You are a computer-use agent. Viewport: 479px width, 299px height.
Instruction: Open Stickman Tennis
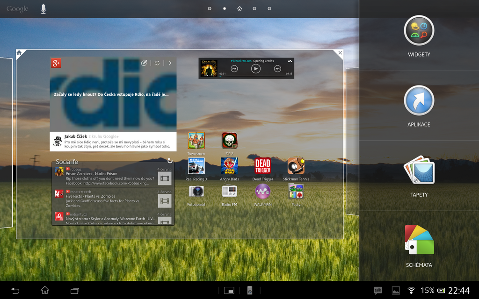pyautogui.click(x=296, y=166)
